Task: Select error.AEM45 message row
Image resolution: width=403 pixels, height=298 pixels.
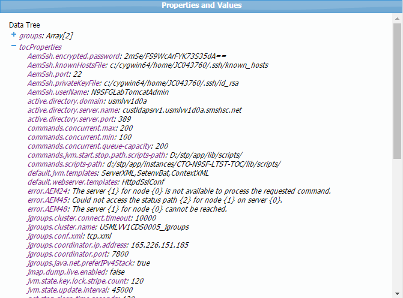Action: [155, 200]
